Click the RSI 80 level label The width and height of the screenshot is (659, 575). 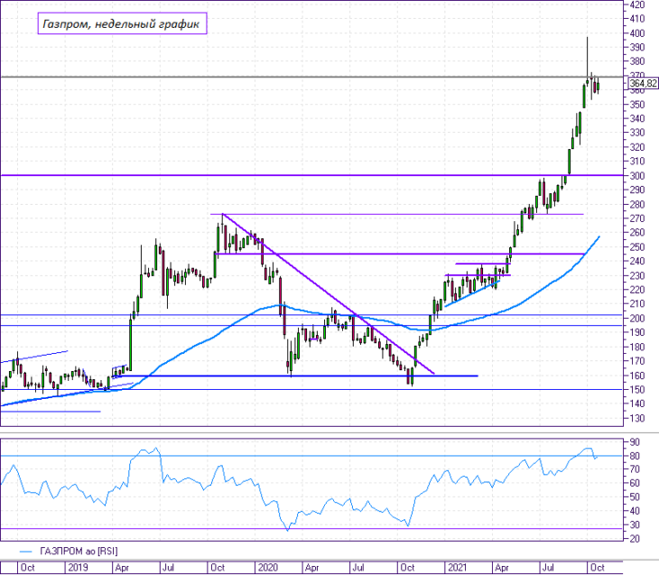635,456
